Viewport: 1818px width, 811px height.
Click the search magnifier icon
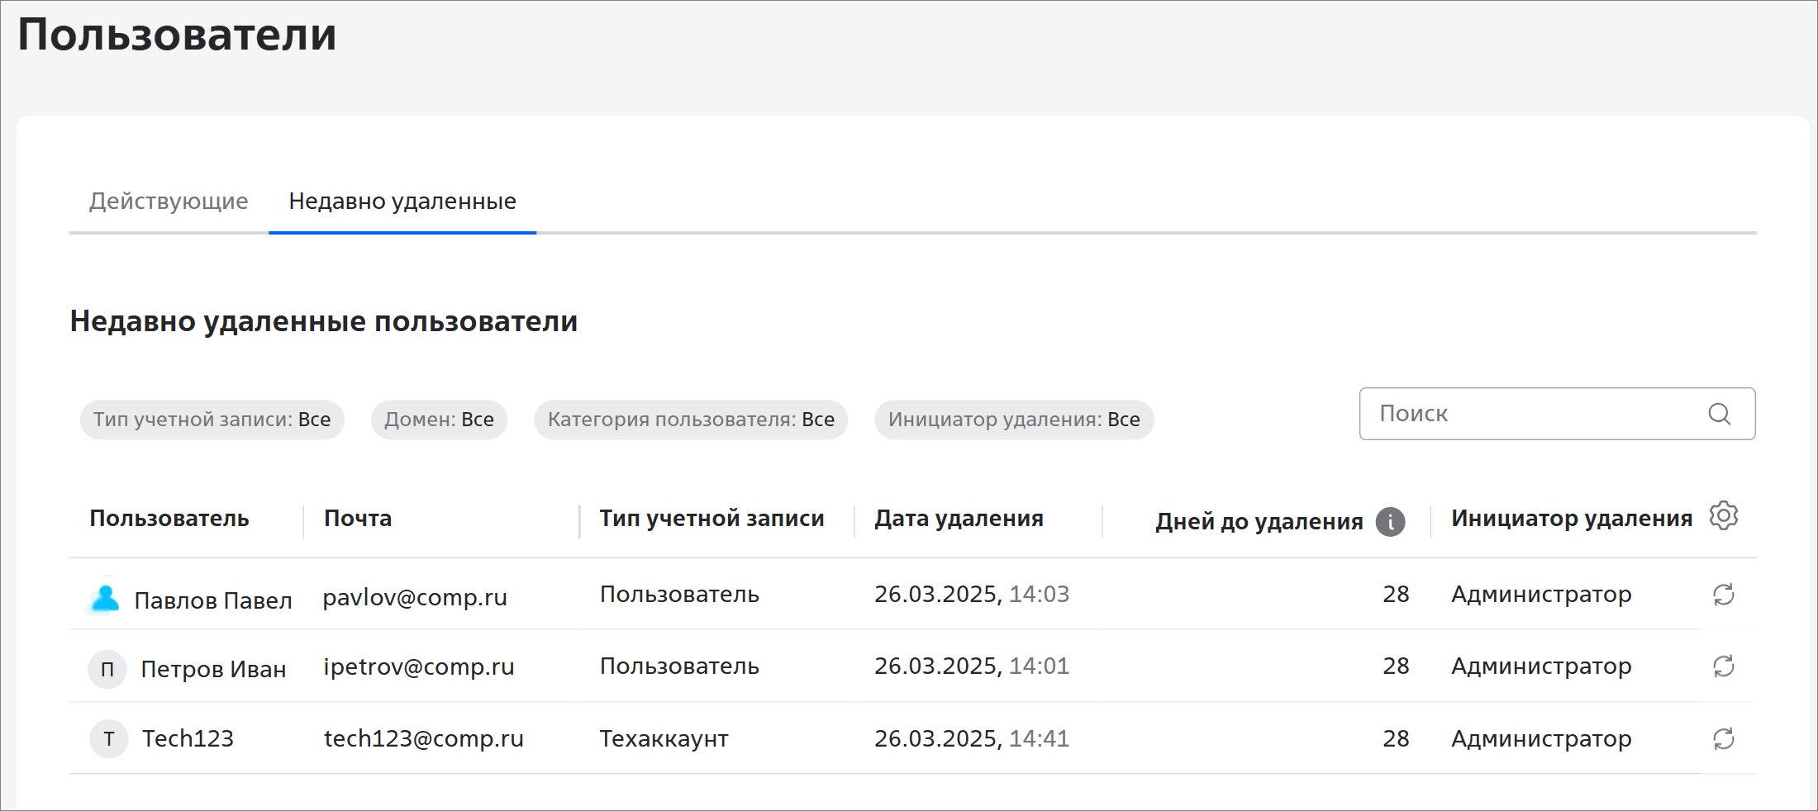[x=1719, y=414]
